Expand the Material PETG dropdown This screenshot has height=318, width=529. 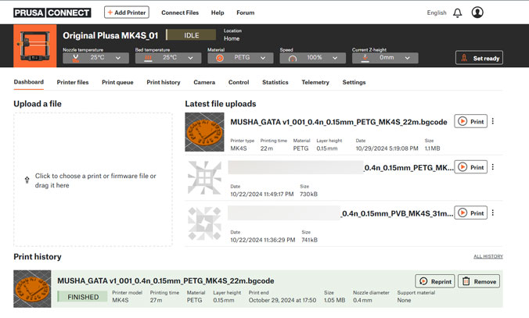pos(240,58)
